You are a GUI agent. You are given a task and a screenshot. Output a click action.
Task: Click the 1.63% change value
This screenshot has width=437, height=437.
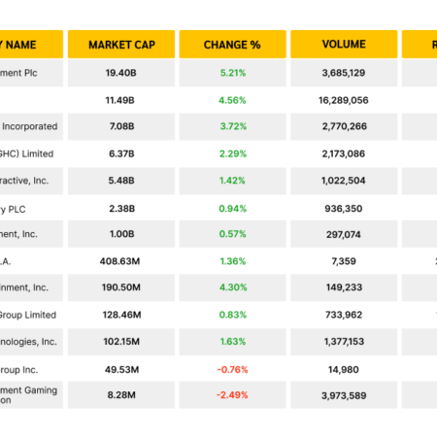(233, 342)
